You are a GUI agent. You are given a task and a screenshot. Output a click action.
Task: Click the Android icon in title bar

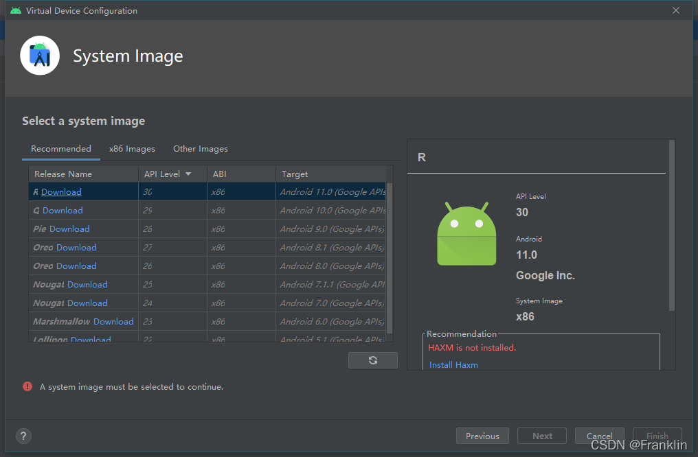point(16,10)
